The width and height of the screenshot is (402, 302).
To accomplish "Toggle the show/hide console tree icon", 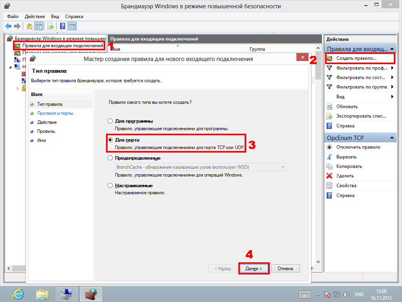I will point(39,26).
